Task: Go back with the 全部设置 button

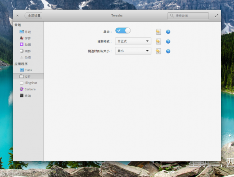Action: point(33,16)
